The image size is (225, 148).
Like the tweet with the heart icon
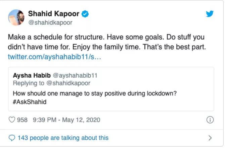point(11,120)
